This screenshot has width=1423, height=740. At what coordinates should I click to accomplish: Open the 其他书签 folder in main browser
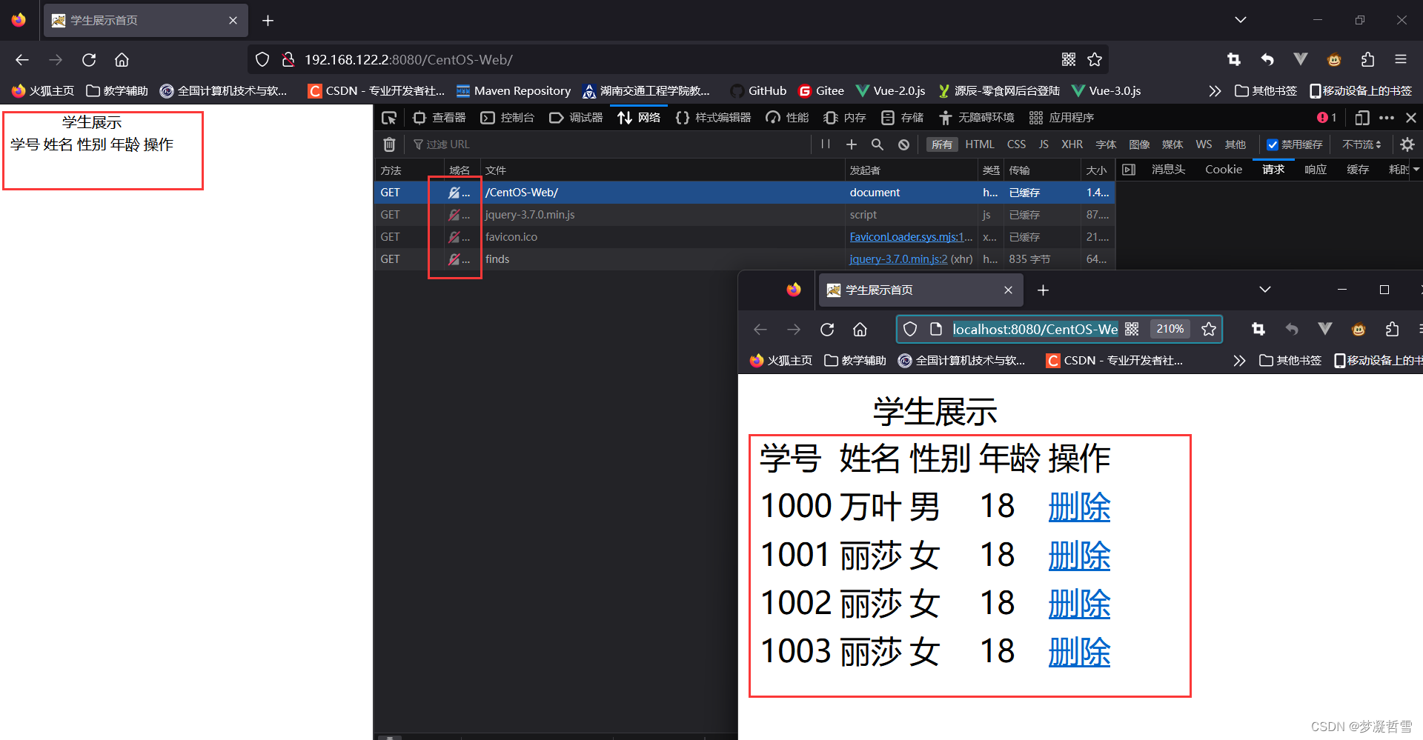[1266, 91]
